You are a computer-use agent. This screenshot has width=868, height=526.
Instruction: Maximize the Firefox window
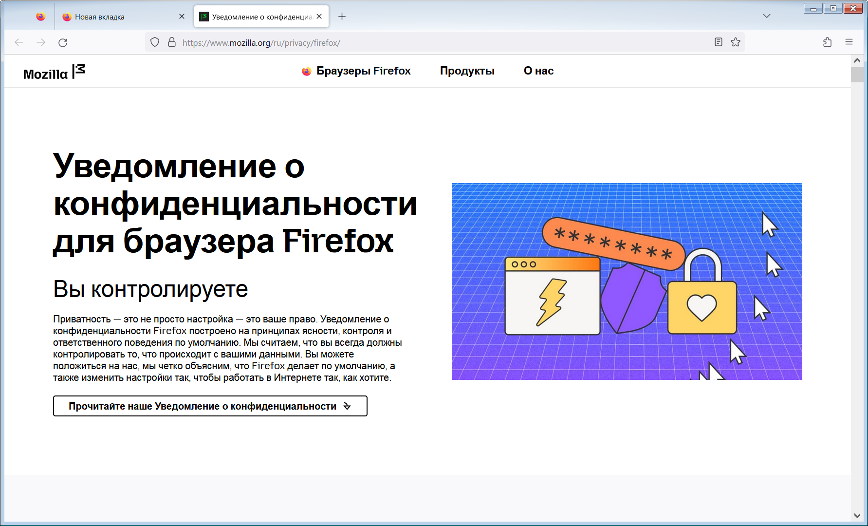(833, 8)
